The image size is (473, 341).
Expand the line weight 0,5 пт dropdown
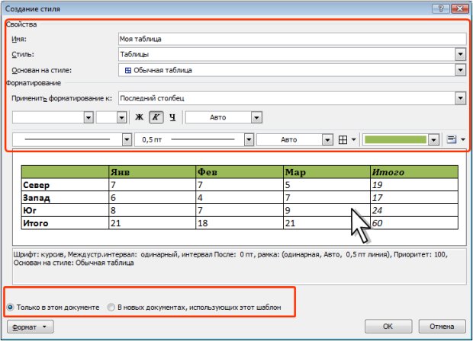[248, 140]
